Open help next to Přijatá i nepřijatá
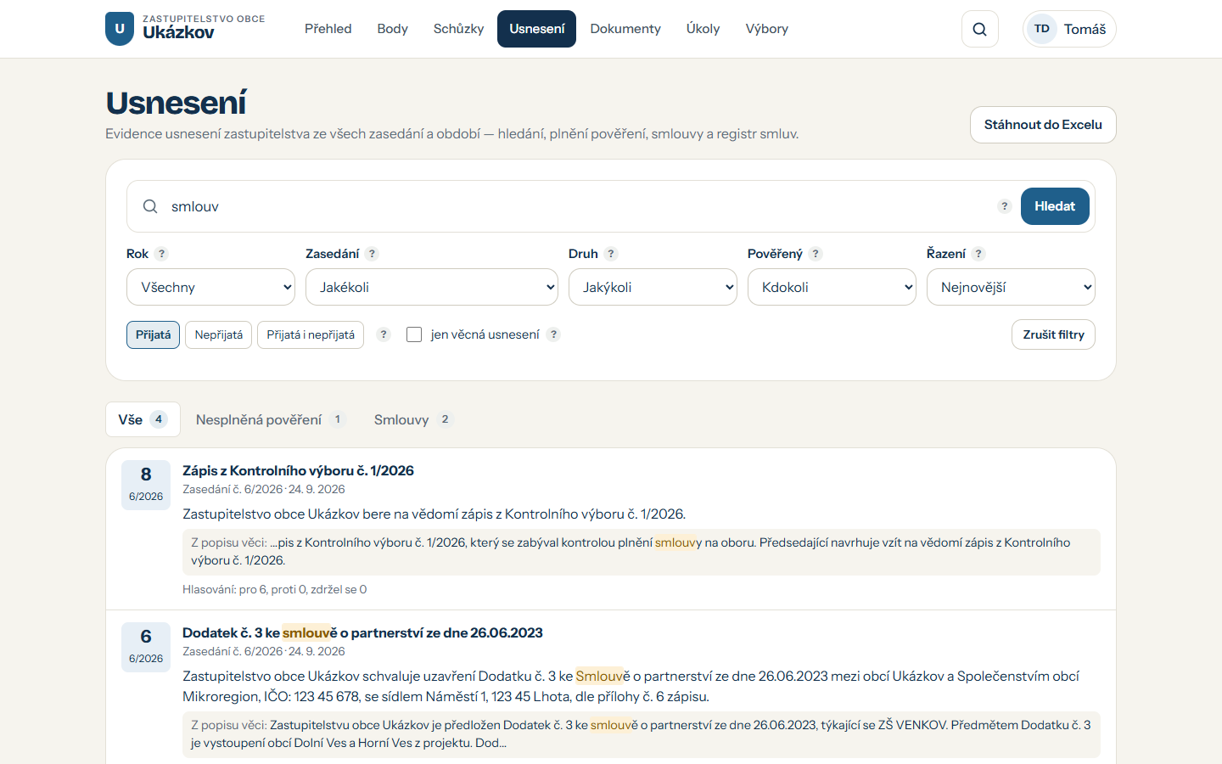 (384, 334)
